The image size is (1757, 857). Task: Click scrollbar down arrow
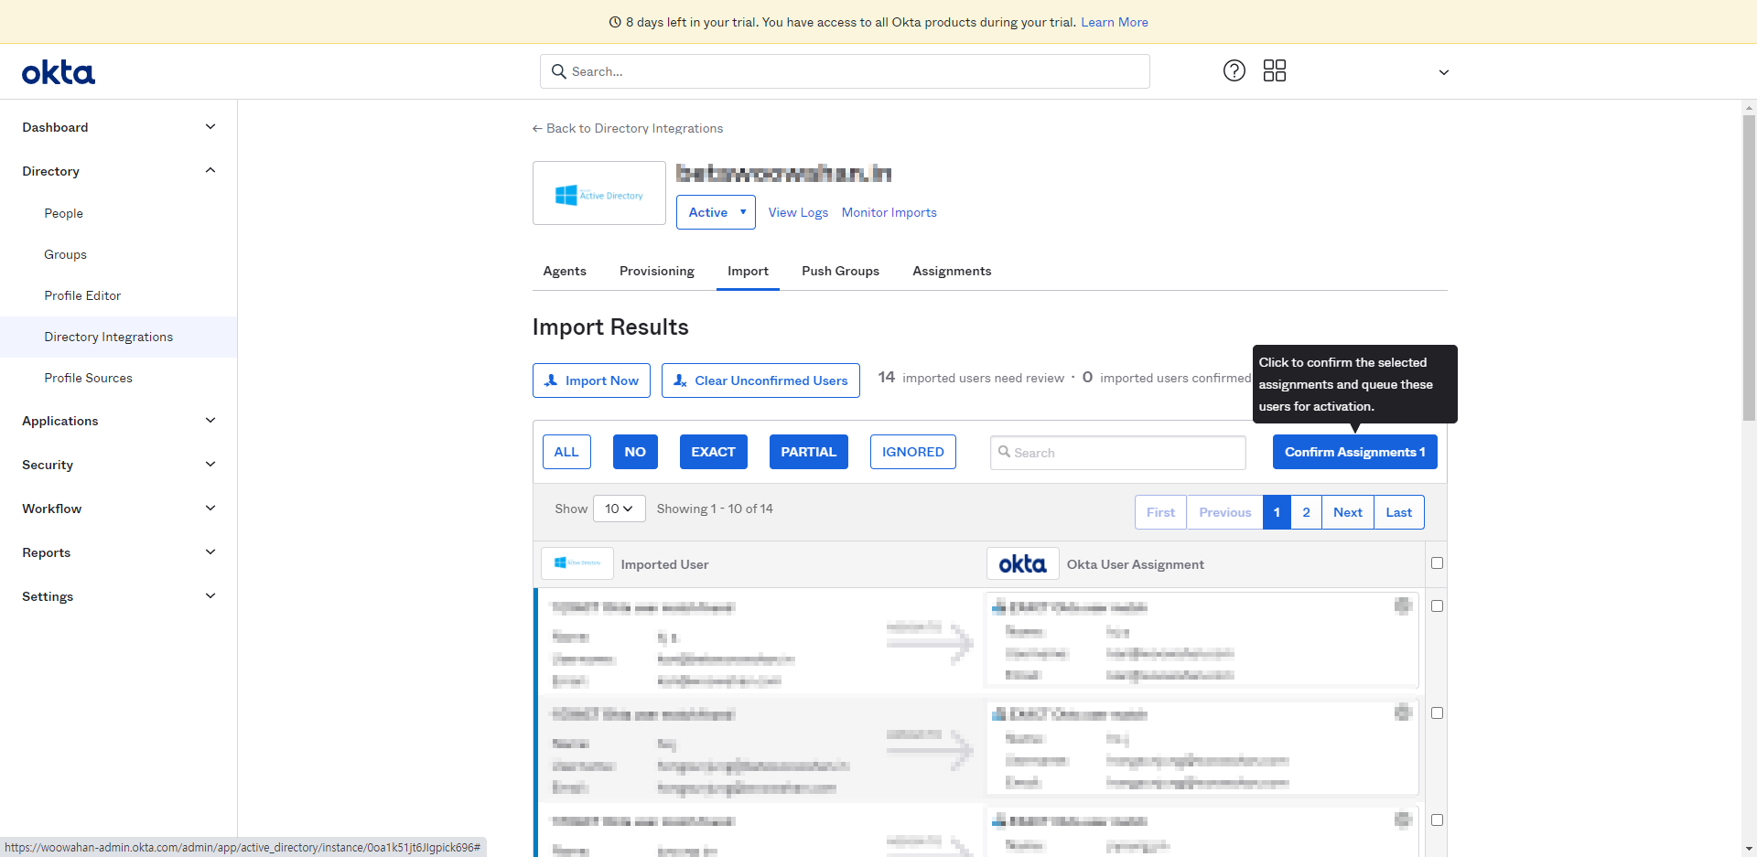point(1749,849)
